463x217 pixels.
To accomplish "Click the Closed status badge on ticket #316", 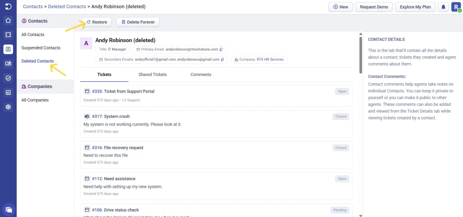I will (x=341, y=148).
